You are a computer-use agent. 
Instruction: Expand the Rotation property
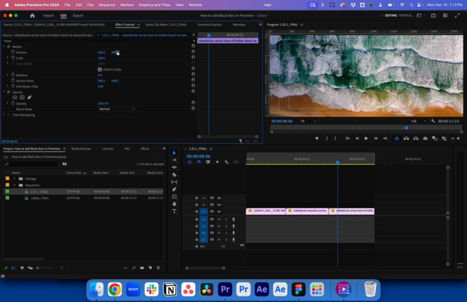(x=7, y=75)
